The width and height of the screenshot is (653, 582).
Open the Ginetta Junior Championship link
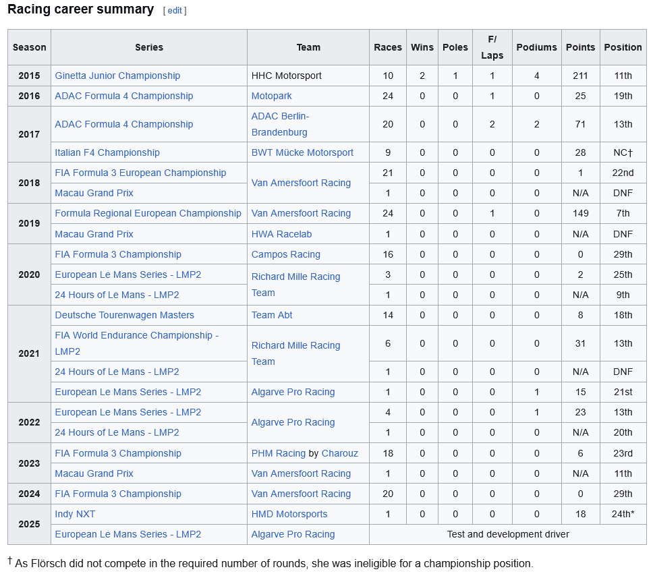[x=117, y=76]
